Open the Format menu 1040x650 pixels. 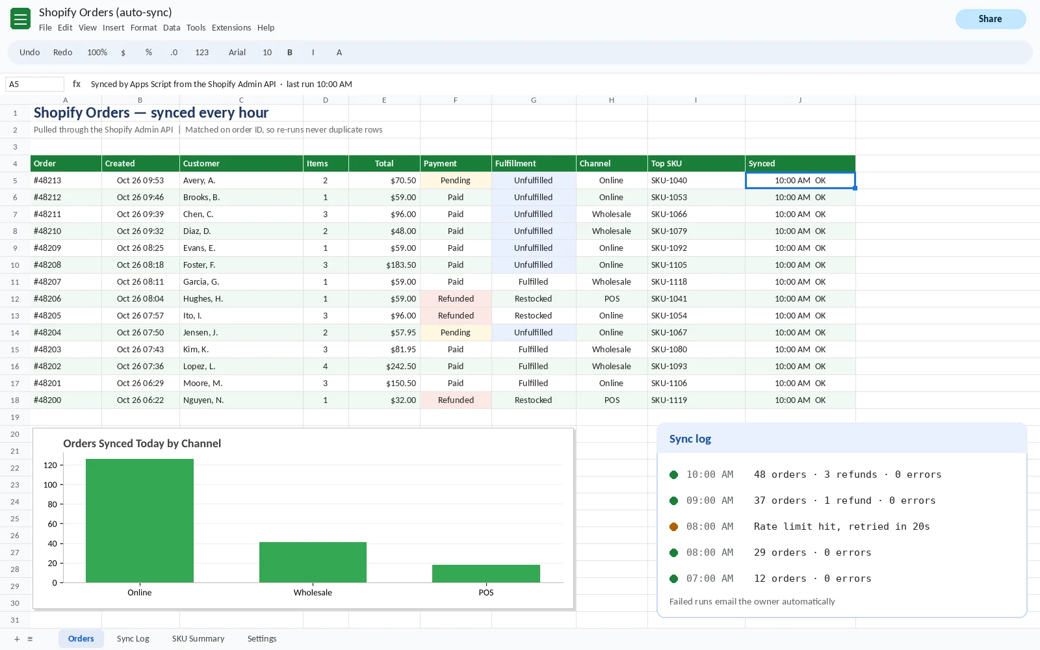pyautogui.click(x=144, y=28)
